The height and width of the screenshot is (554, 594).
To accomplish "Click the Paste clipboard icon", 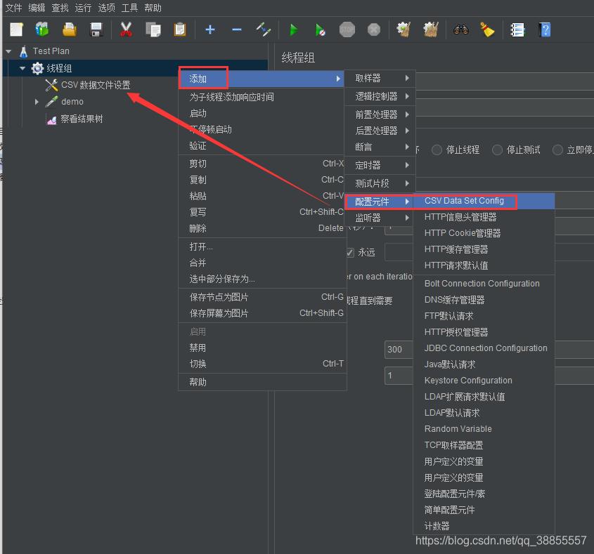I will pos(180,29).
